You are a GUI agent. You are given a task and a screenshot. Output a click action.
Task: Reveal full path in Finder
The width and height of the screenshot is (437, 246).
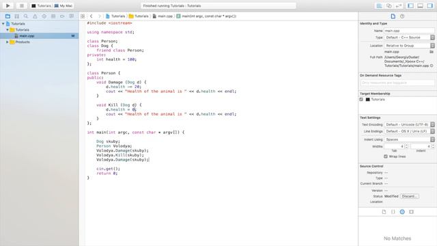[432, 66]
